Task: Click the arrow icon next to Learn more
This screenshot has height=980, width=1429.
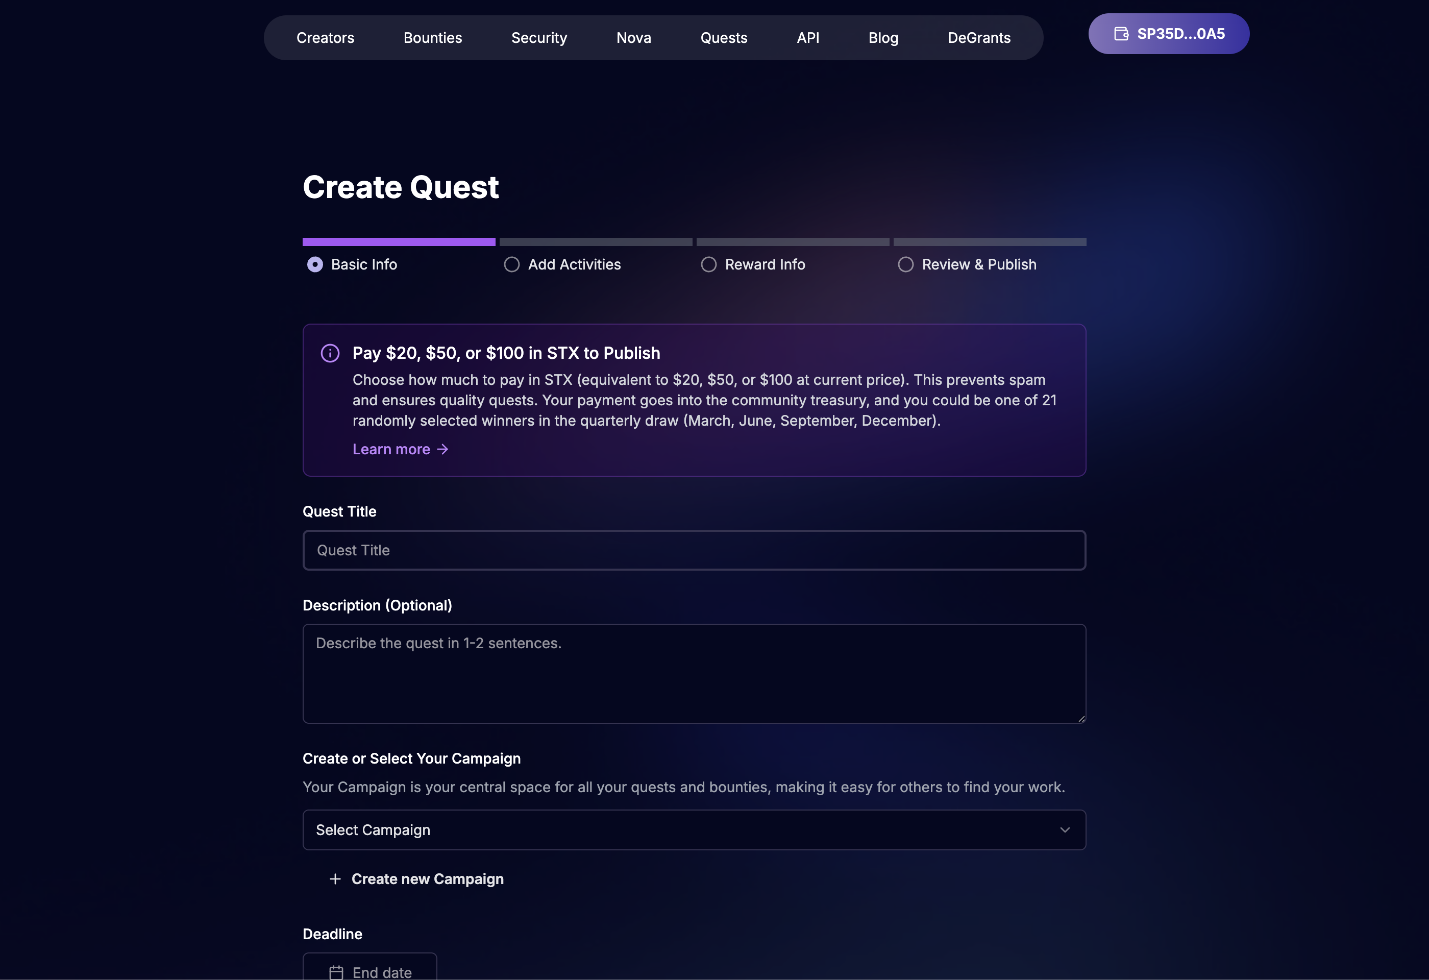Action: pyautogui.click(x=442, y=450)
